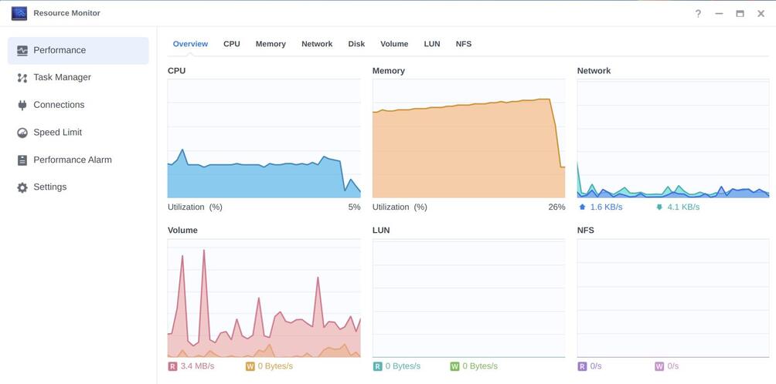This screenshot has height=384, width=776.
Task: Click the Resource Monitor app icon
Action: point(19,13)
